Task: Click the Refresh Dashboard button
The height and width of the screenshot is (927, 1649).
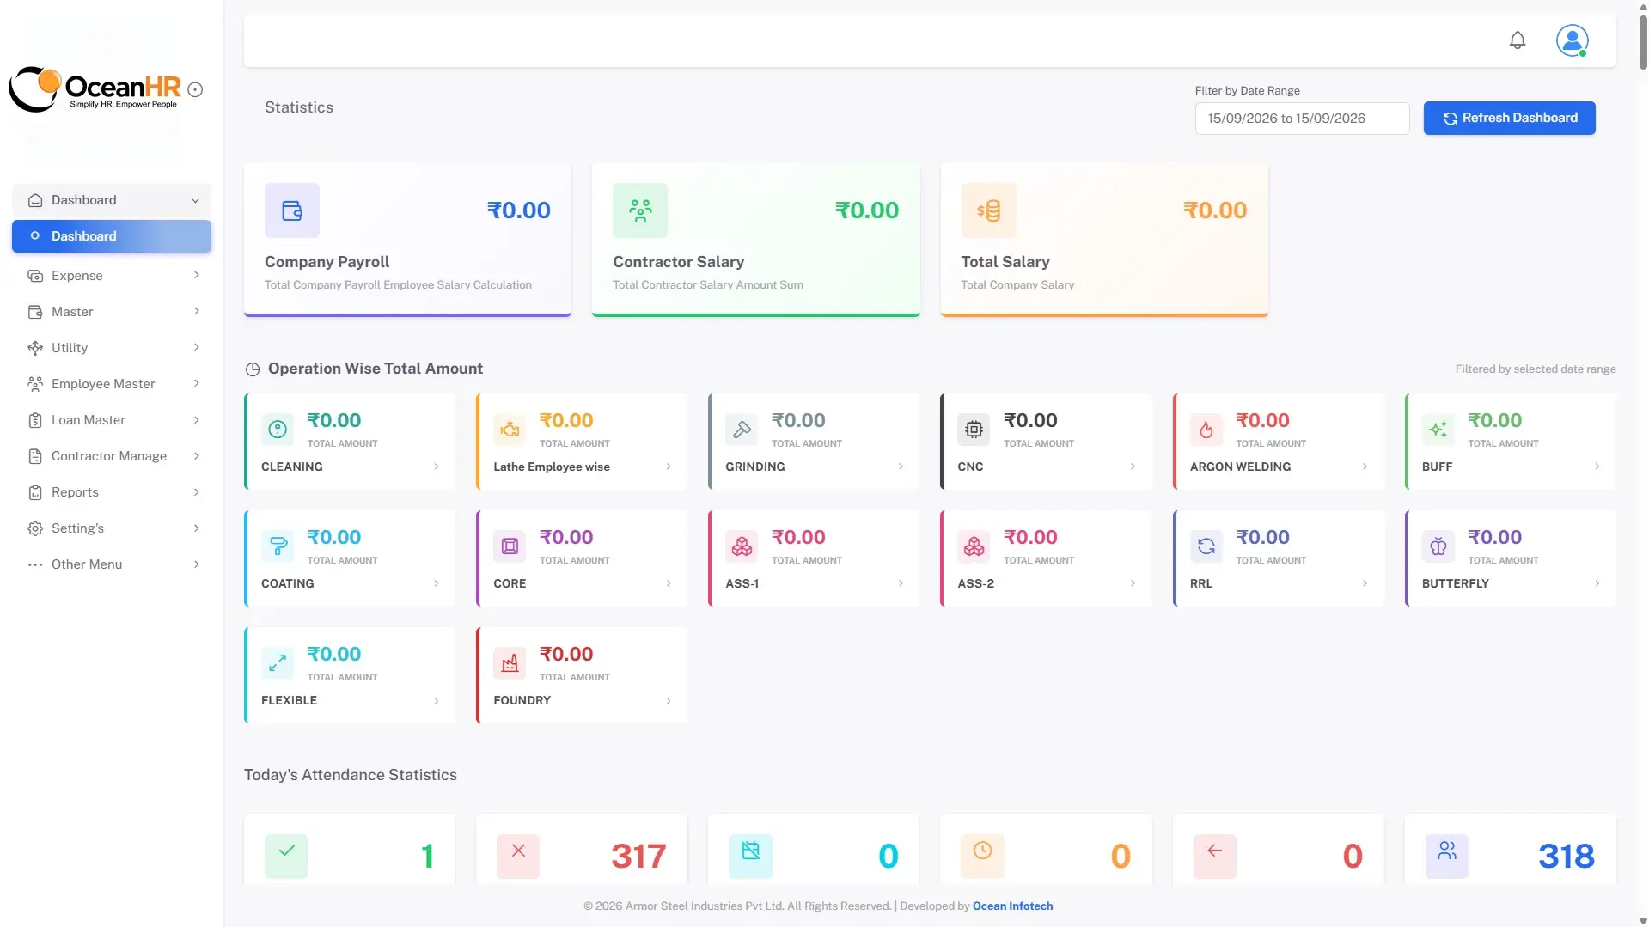Action: click(1509, 118)
